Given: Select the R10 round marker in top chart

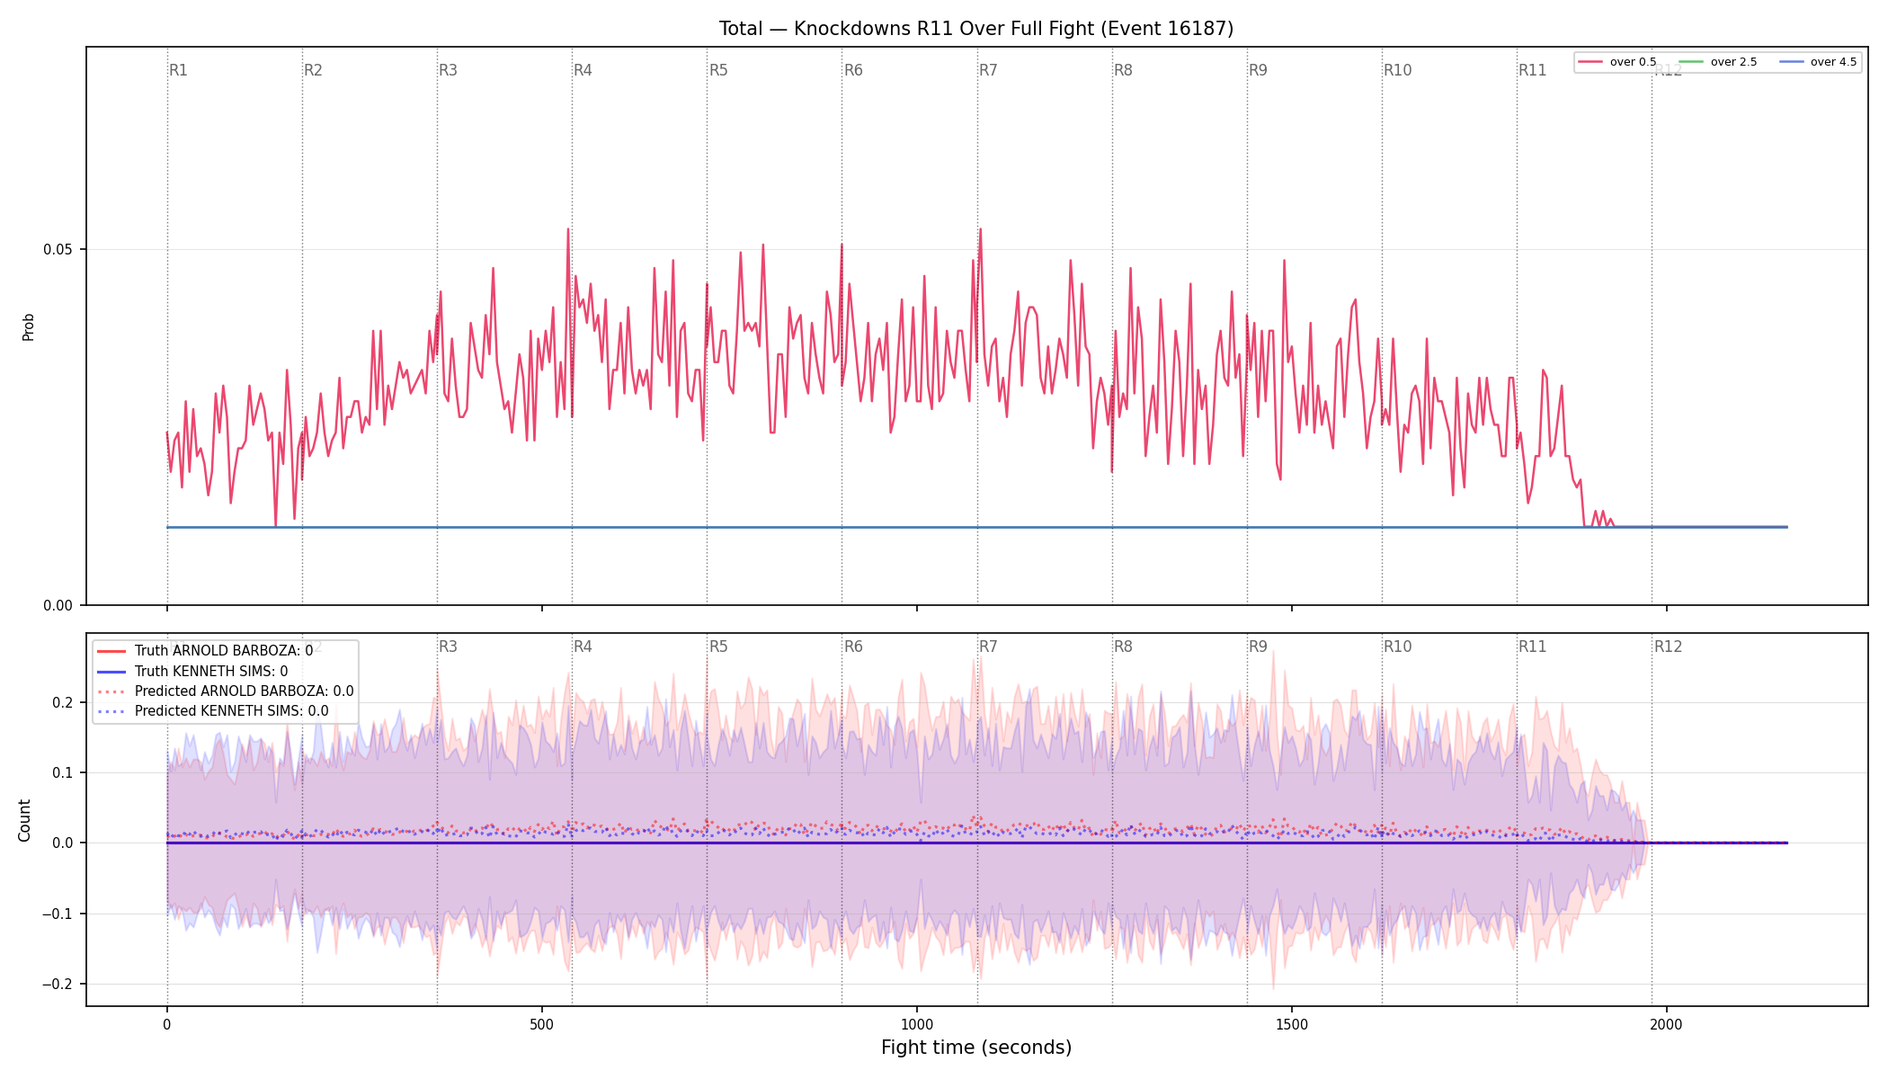Looking at the screenshot, I should (x=1397, y=70).
